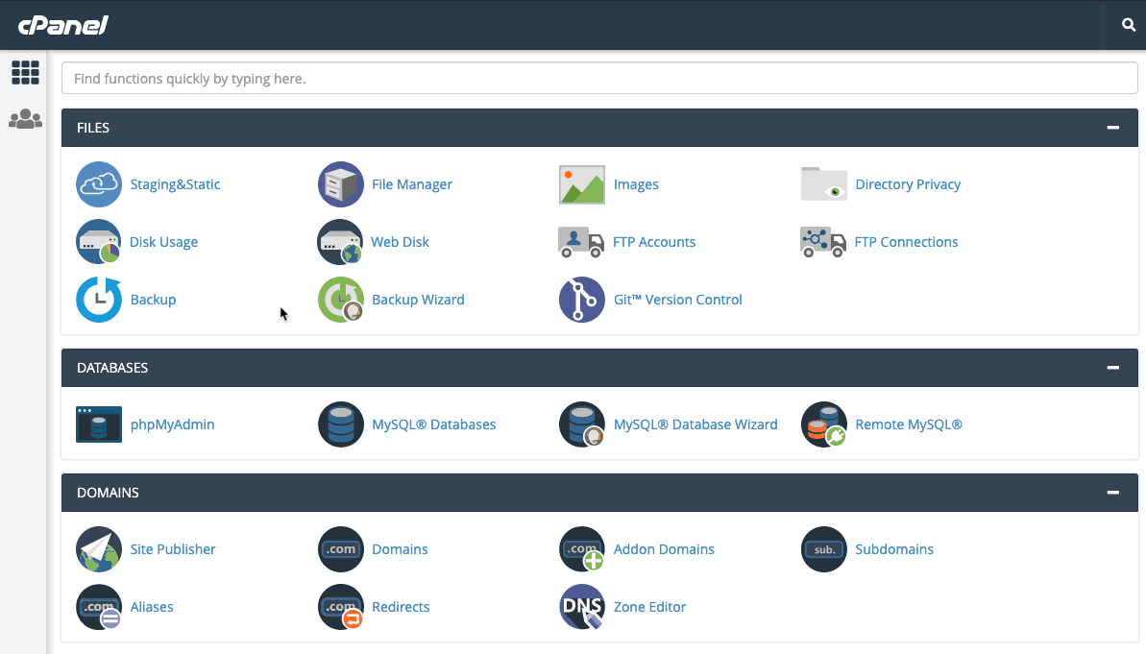The width and height of the screenshot is (1146, 654).
Task: Launch the Backup Wizard link
Action: click(418, 300)
